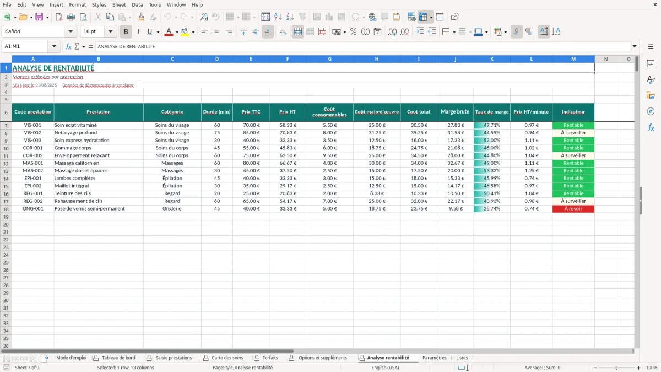Click the zoom out minus button

[x=594, y=368]
